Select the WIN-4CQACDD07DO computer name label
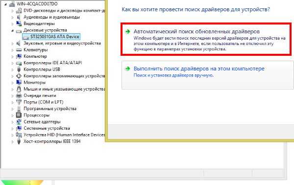 [37, 4]
